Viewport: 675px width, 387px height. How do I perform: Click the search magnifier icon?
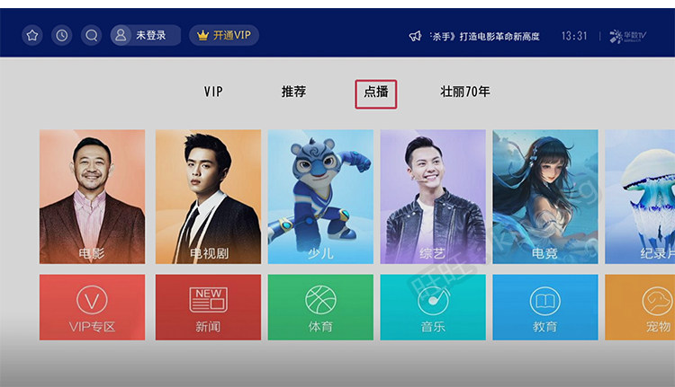pos(91,35)
